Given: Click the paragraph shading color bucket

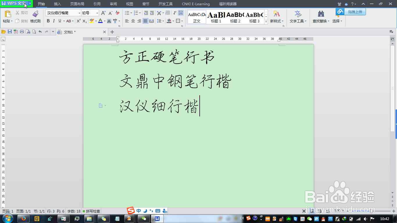Looking at the screenshot, I should coord(169,21).
